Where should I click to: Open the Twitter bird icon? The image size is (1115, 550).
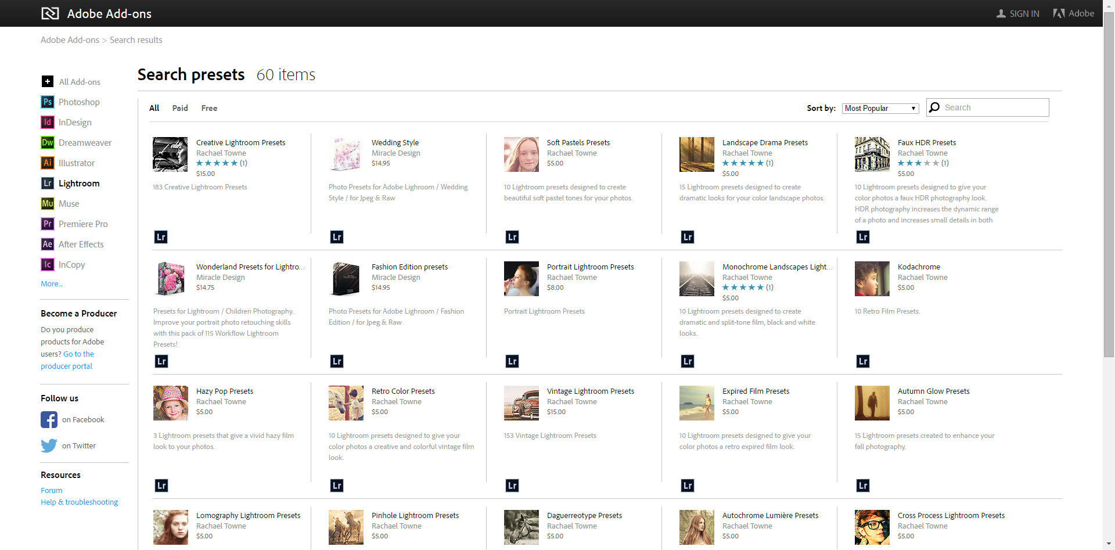(x=49, y=445)
